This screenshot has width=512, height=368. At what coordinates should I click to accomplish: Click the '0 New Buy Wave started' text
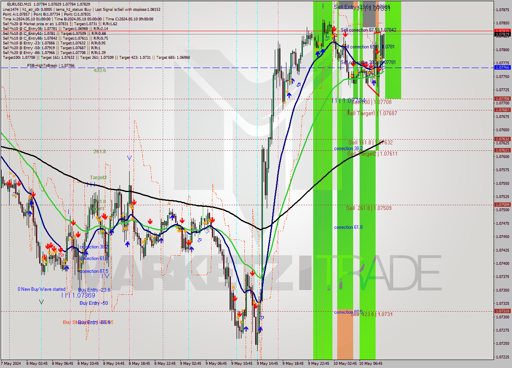[x=42, y=289]
